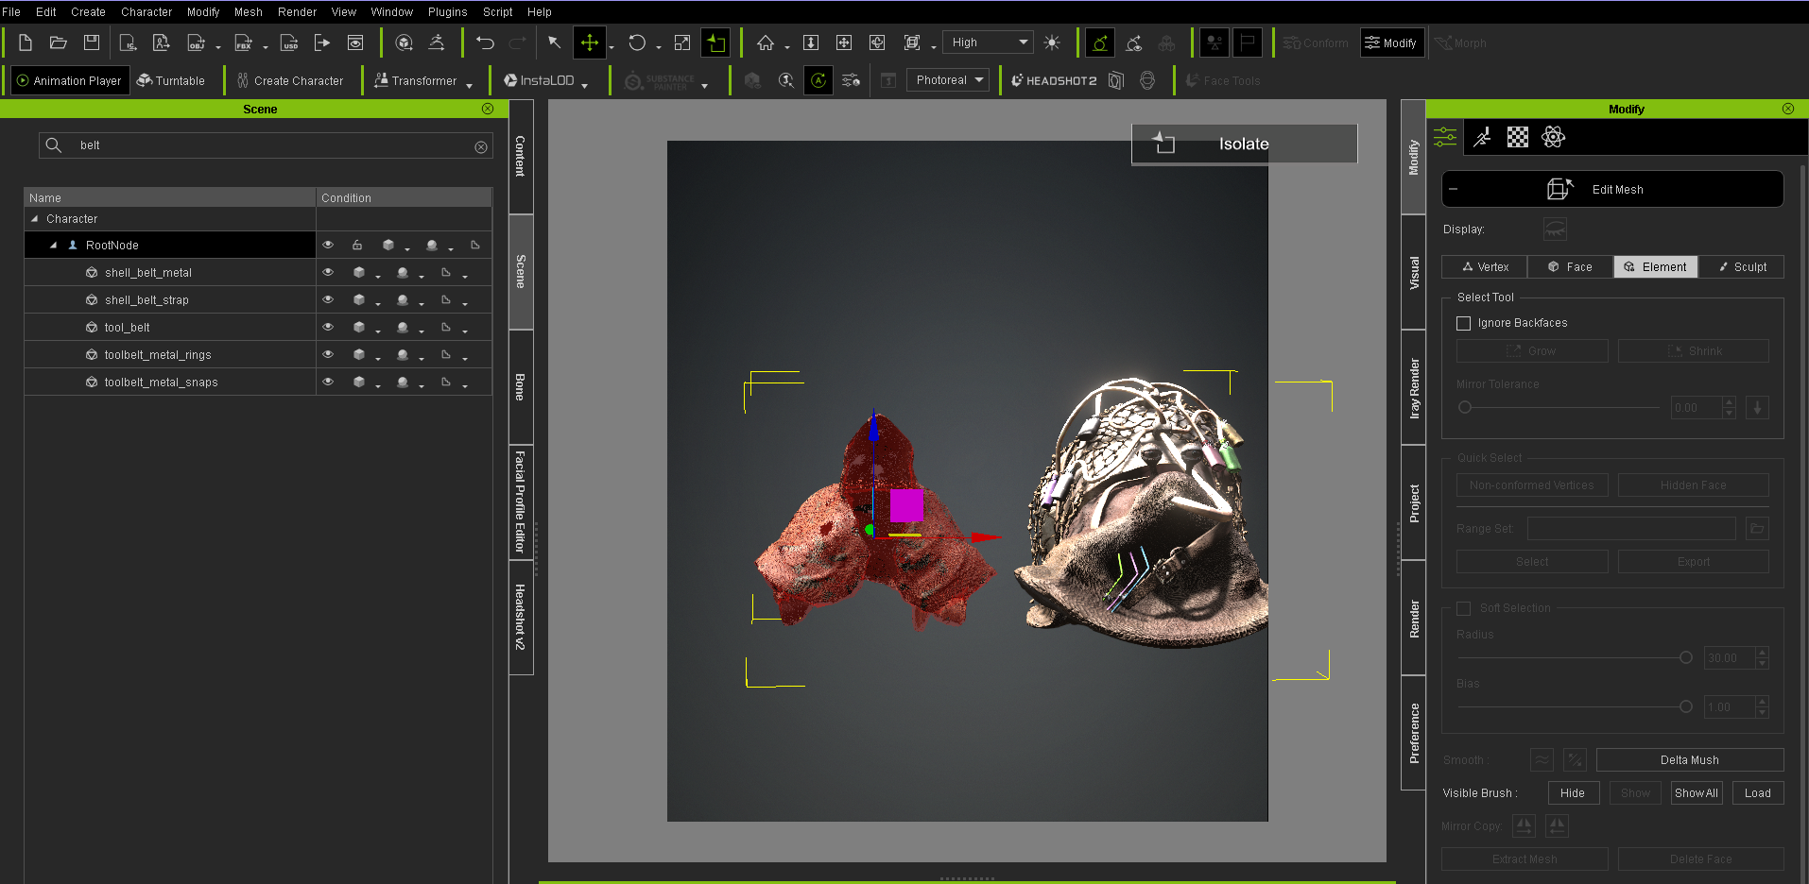Open the Motion pose tab icon in Modify
The height and width of the screenshot is (884, 1809).
point(1482,137)
